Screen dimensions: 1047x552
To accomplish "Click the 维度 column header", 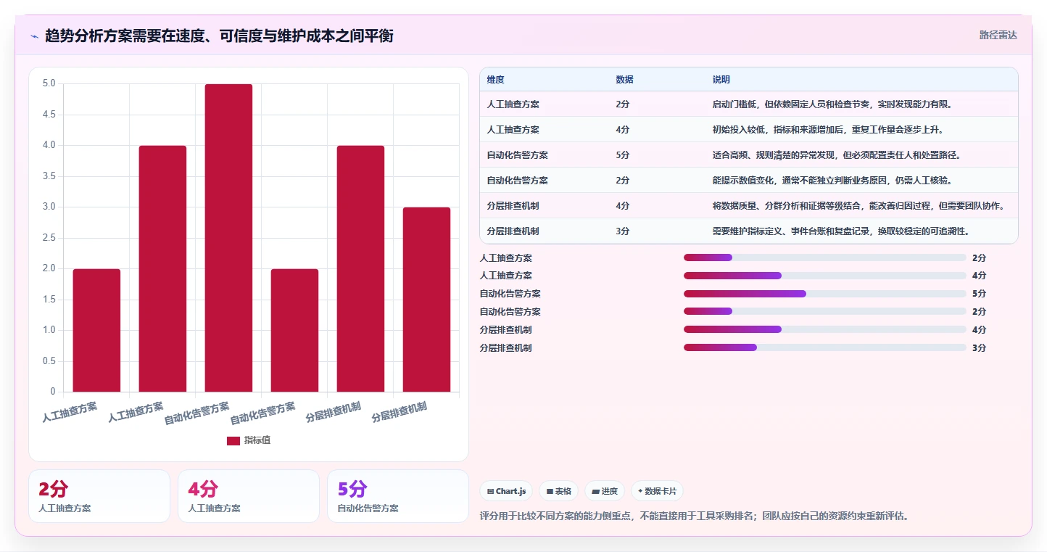I will click(x=496, y=79).
